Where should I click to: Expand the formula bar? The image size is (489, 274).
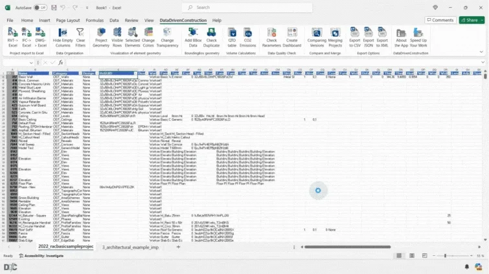[x=483, y=63]
